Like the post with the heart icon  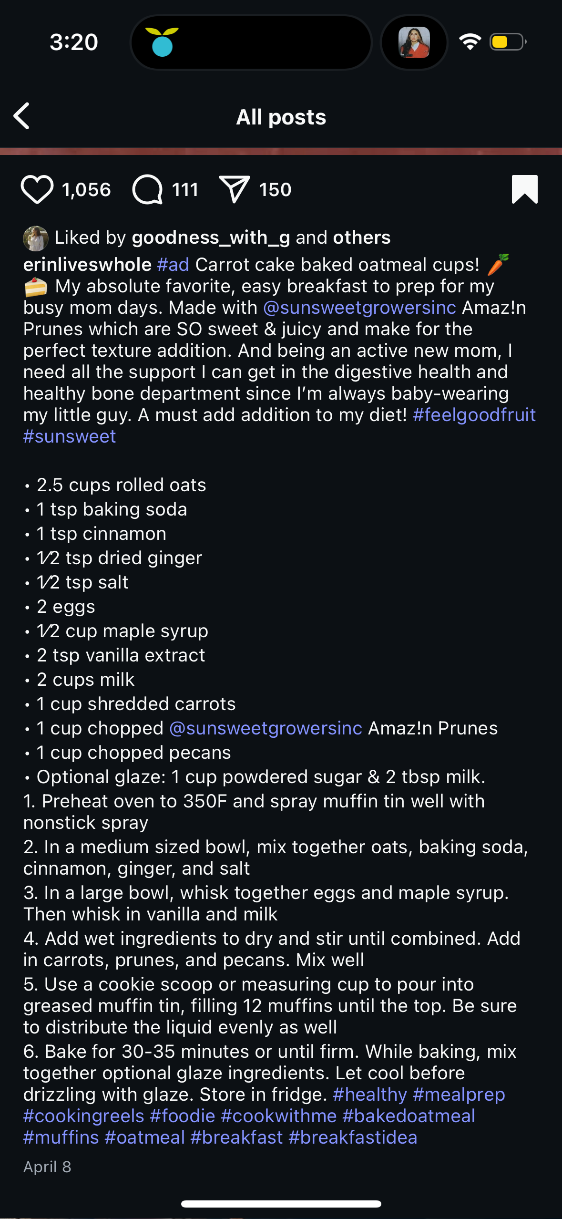[x=37, y=190]
